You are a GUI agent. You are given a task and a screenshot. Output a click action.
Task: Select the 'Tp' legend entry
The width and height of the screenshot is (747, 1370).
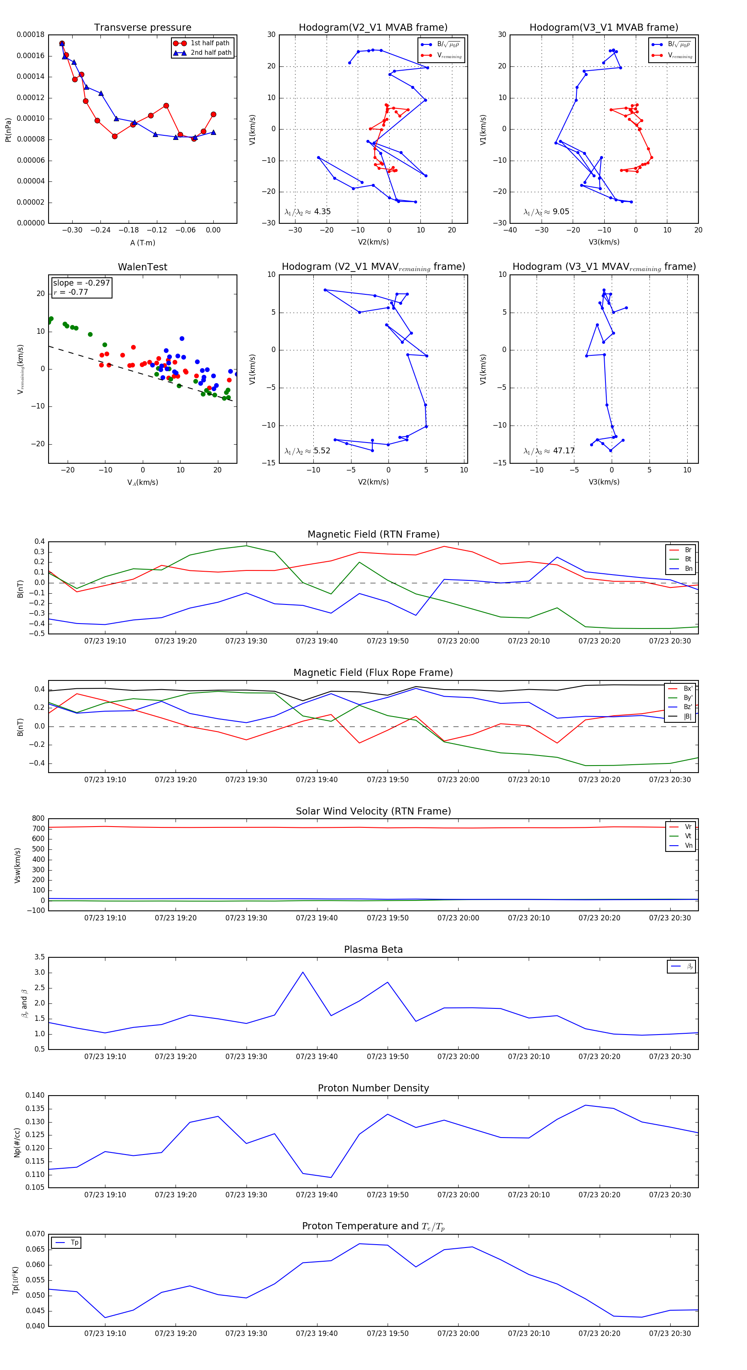67,1243
